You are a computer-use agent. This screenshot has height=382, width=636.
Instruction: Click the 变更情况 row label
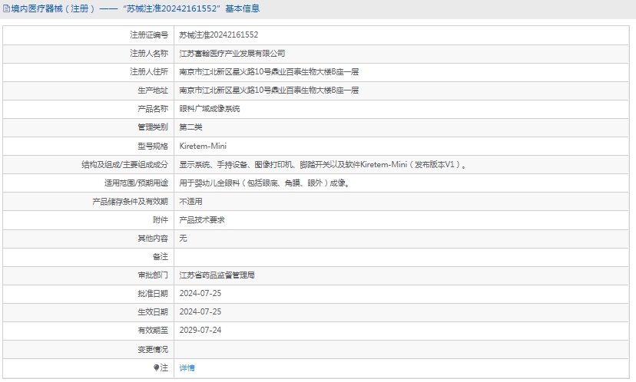(152, 349)
